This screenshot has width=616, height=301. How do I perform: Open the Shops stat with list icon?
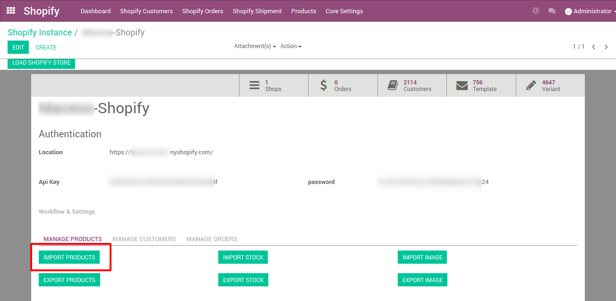(x=274, y=85)
